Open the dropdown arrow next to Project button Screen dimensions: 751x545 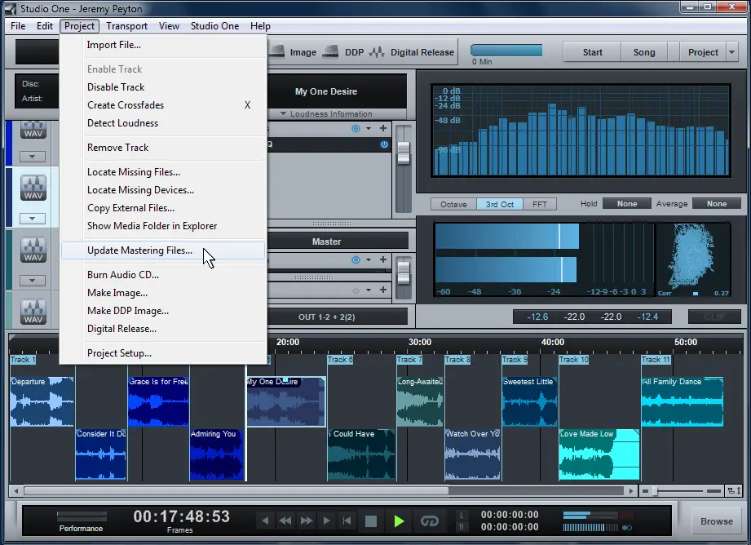pos(731,52)
